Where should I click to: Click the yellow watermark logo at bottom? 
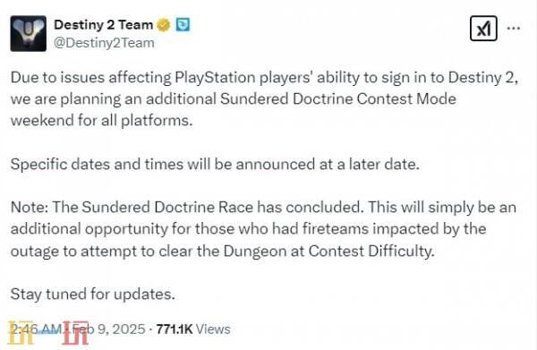coord(21,332)
